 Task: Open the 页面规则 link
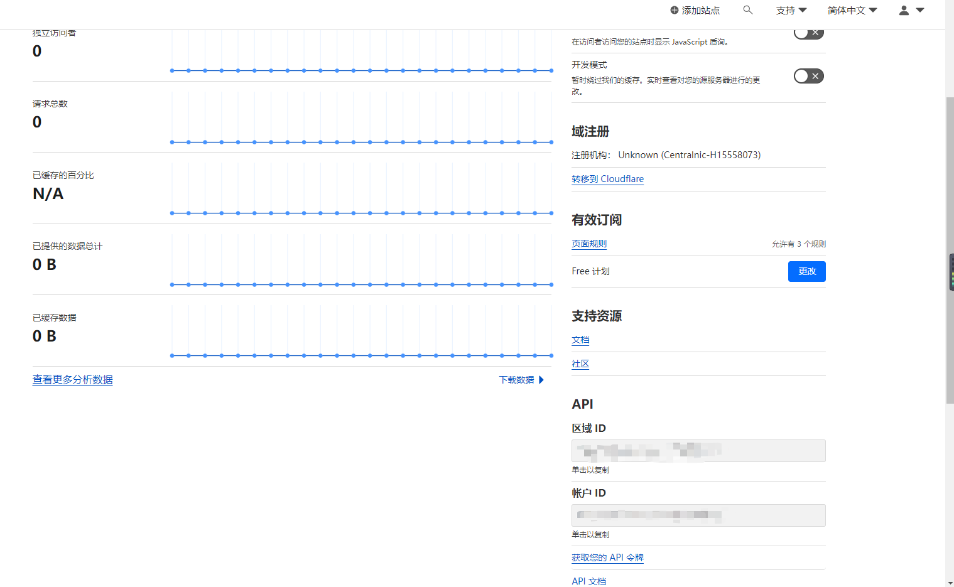588,244
